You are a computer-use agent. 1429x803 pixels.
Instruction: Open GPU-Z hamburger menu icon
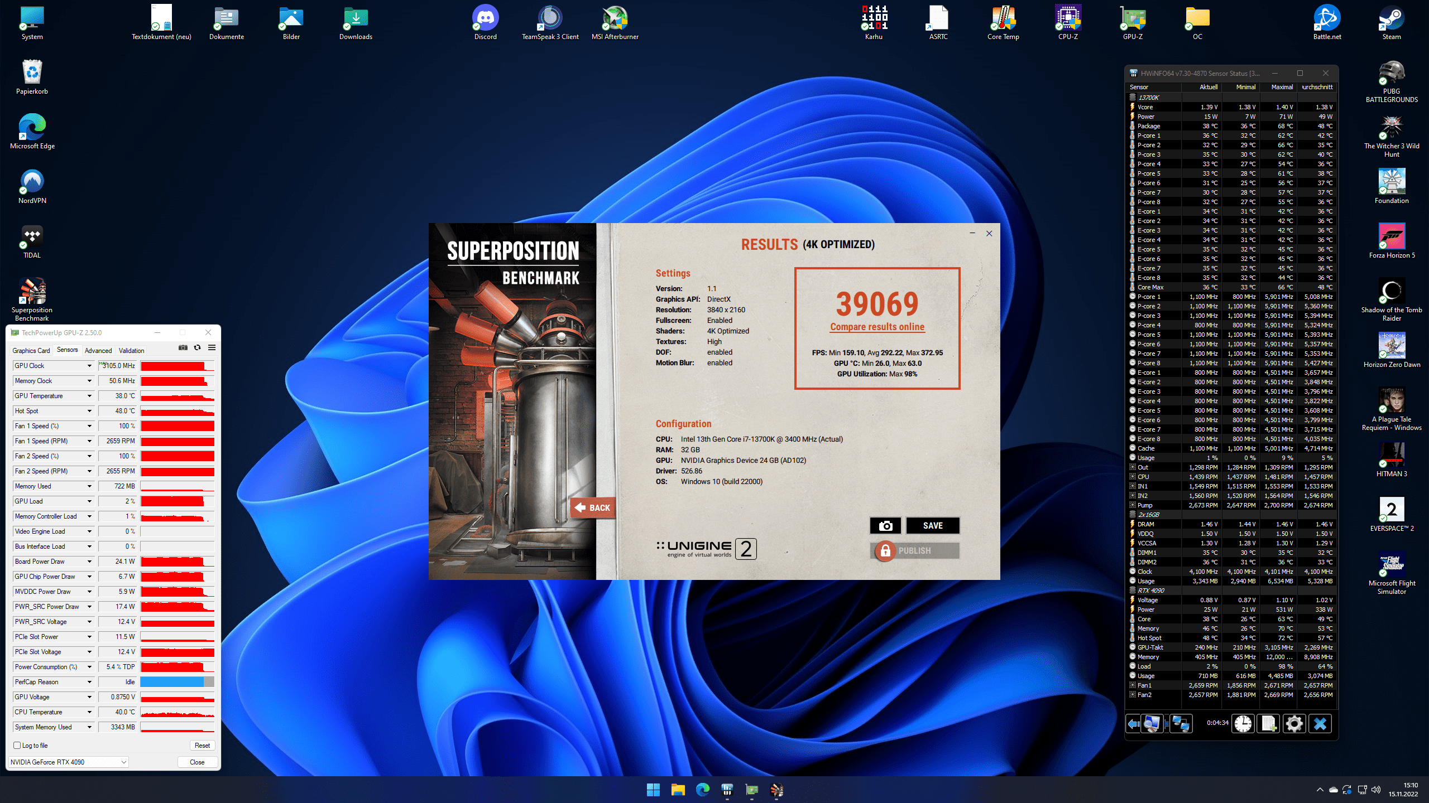click(x=212, y=347)
